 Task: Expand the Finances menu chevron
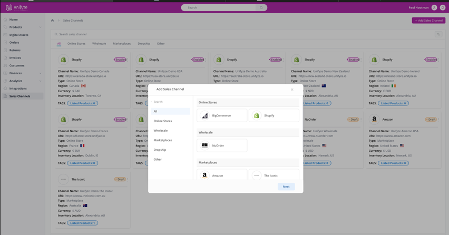[40, 73]
